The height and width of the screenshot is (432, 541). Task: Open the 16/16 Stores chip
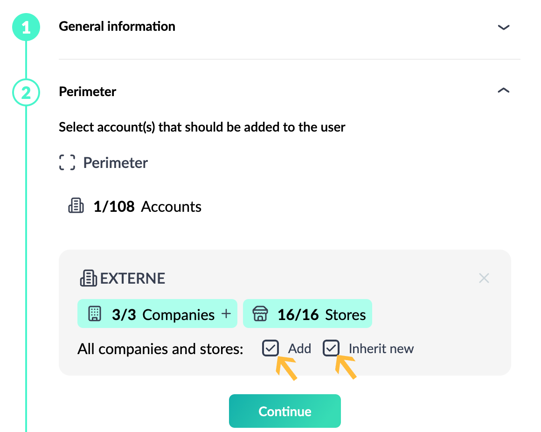pos(307,314)
